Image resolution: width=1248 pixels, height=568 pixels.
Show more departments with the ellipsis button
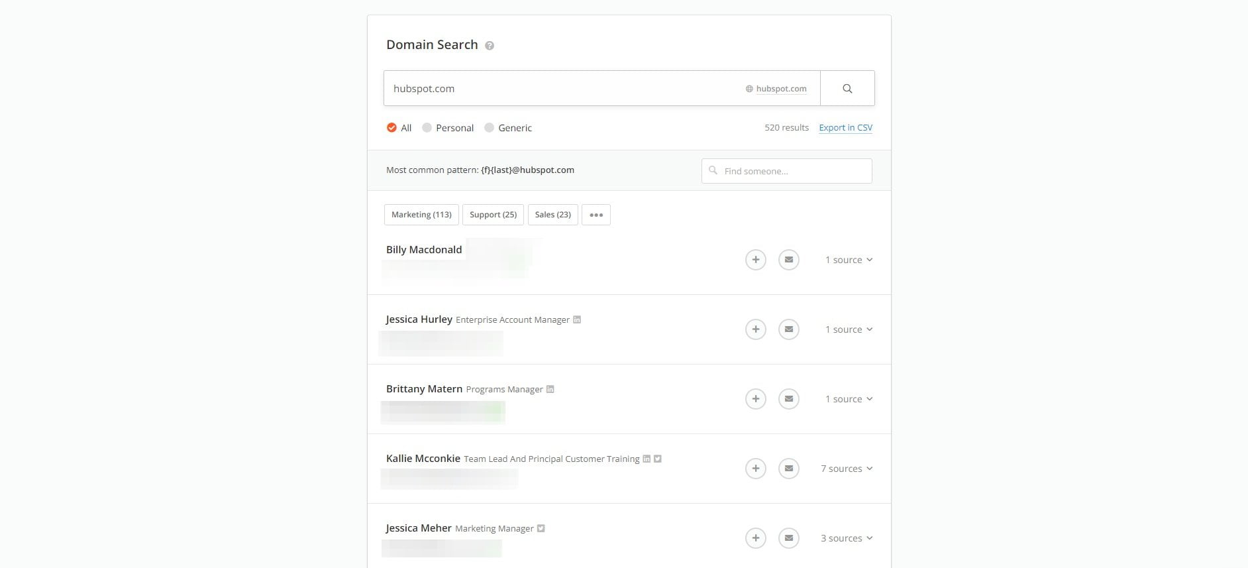coord(596,215)
